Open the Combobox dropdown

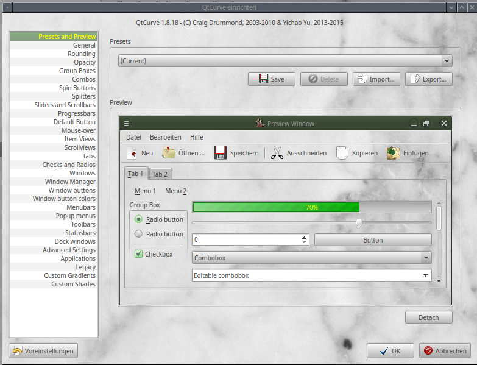tap(311, 258)
